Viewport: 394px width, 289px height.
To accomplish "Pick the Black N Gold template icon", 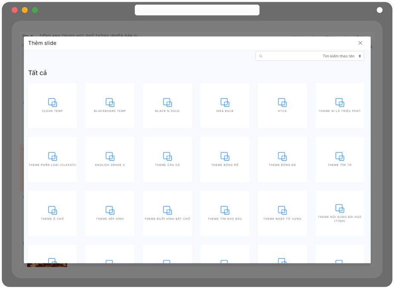I will point(167,102).
